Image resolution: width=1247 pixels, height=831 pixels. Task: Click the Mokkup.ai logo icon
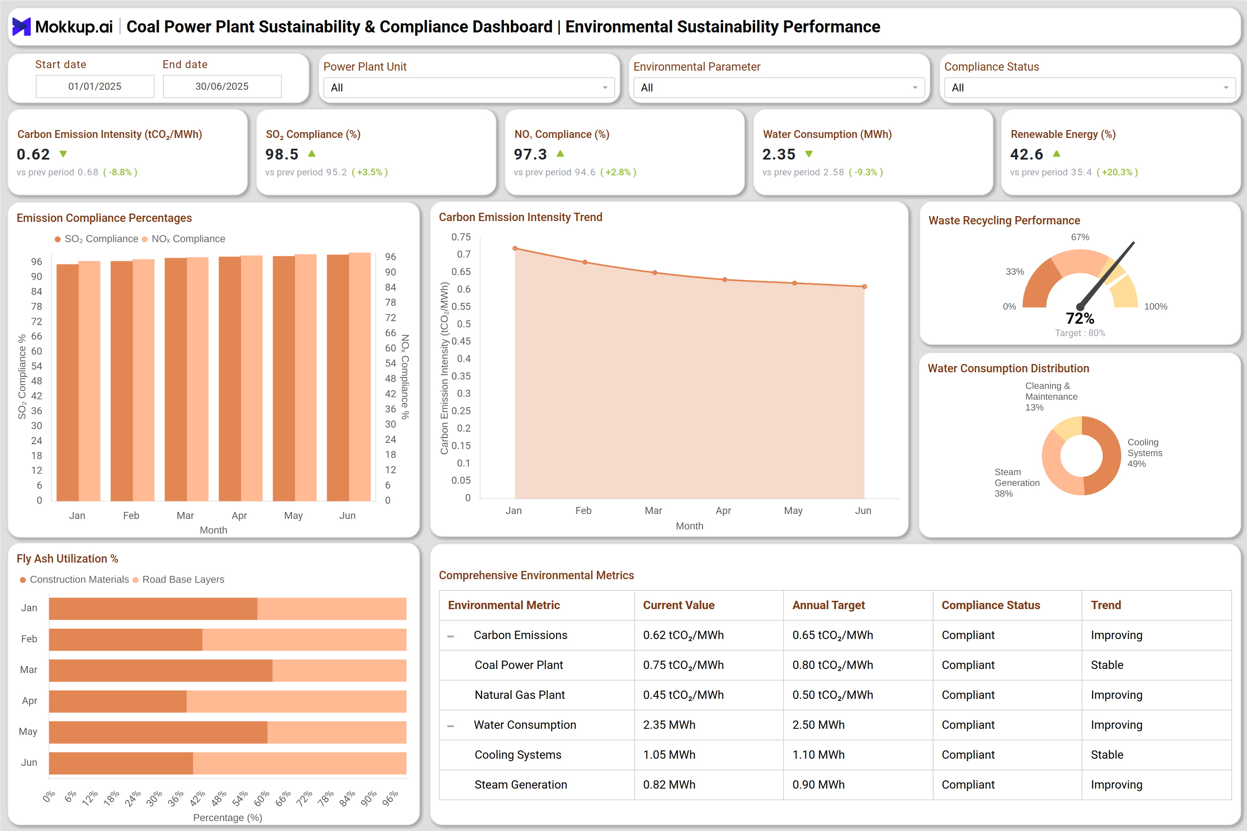[22, 27]
